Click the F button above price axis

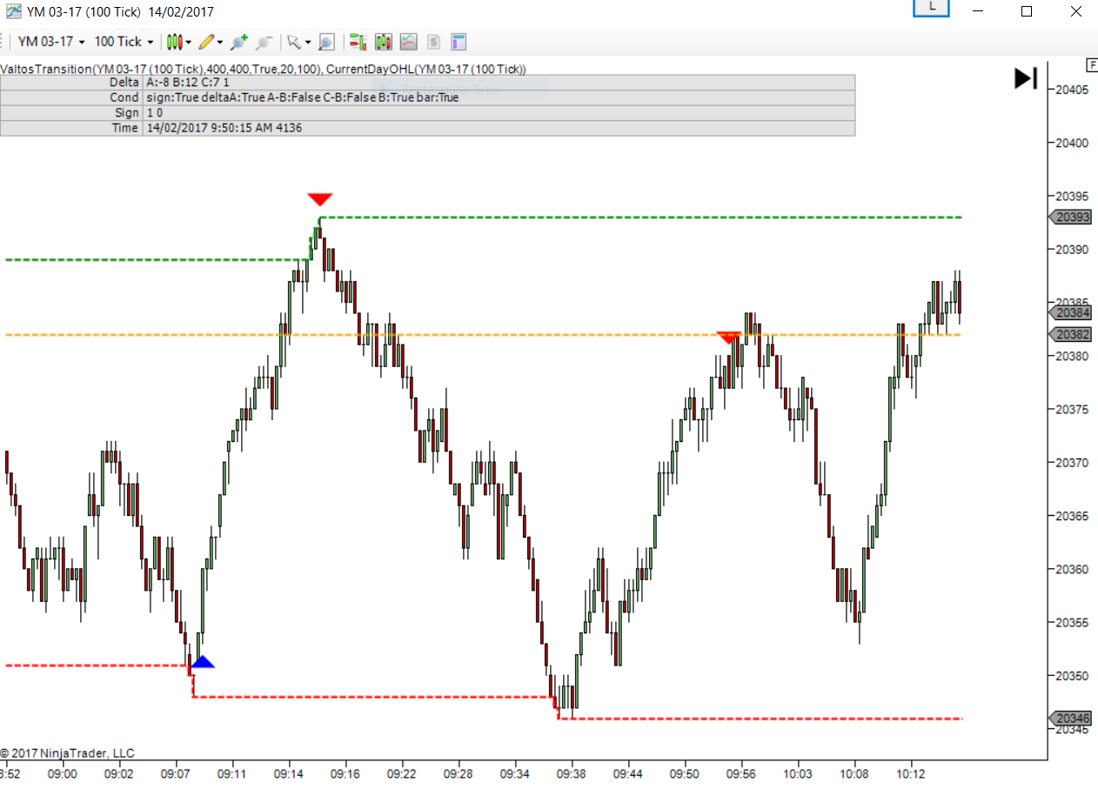pos(1091,64)
